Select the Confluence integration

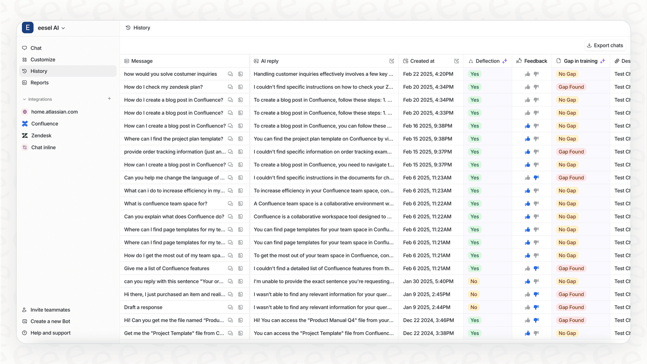click(45, 124)
